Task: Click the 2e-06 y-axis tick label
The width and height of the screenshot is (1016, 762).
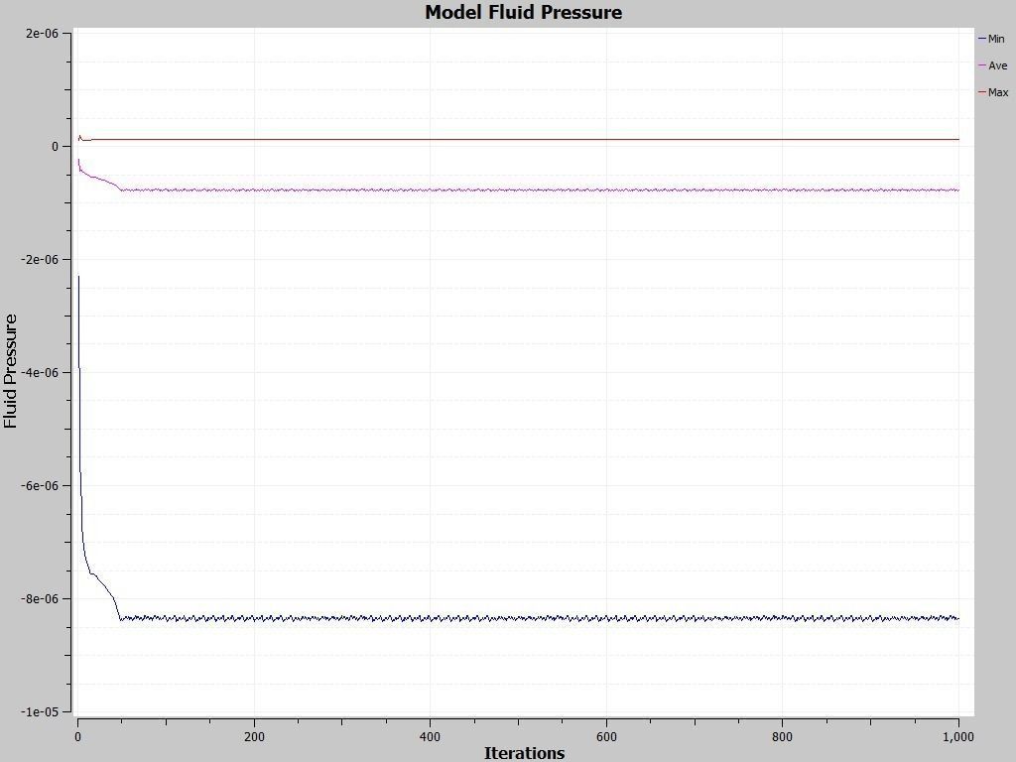Action: pos(42,34)
